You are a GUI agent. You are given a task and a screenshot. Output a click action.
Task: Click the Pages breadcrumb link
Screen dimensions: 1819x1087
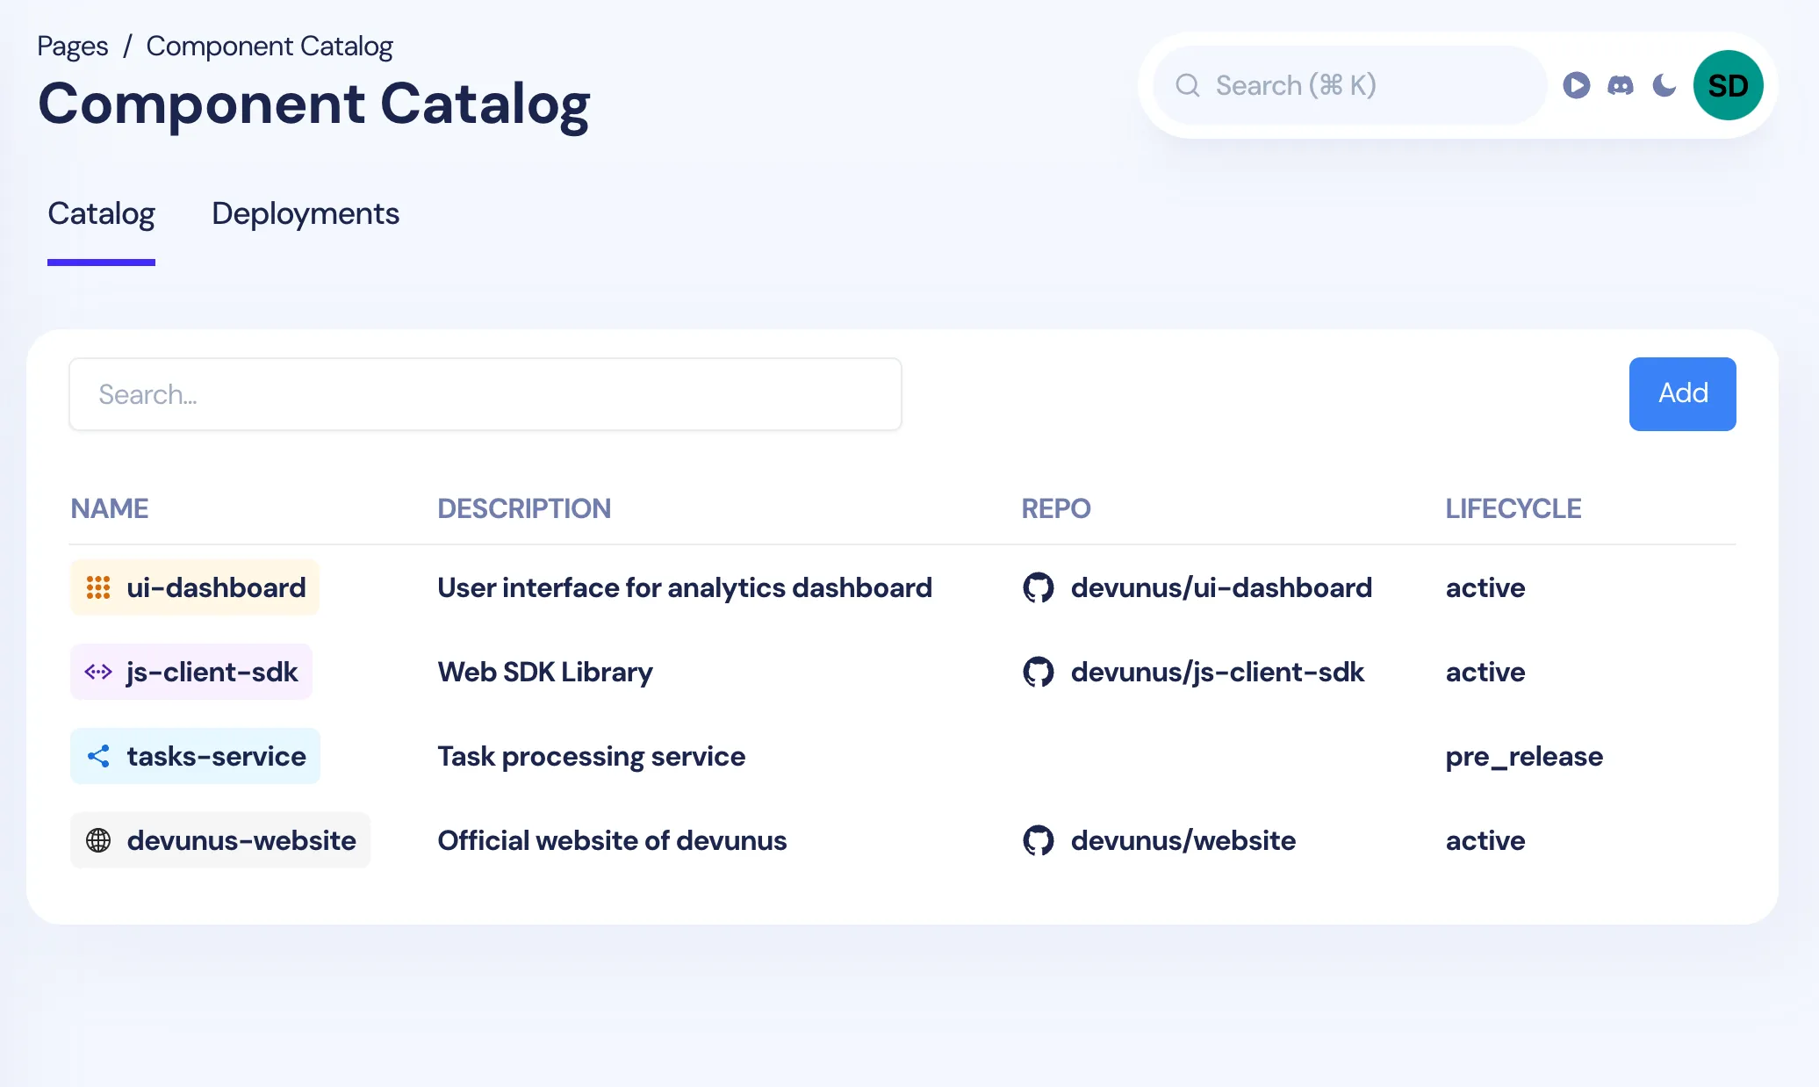73,45
